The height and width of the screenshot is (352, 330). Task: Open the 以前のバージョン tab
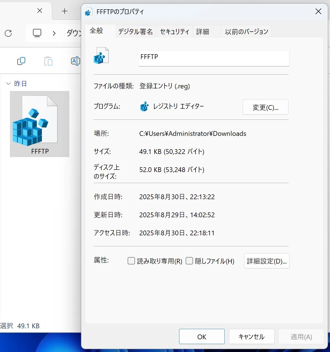pos(247,32)
